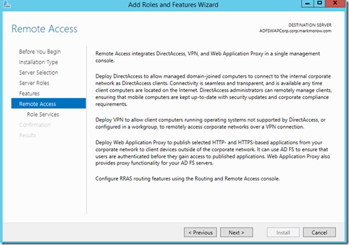This screenshot has width=349, height=245.
Task: Click the disabled Install button
Action: tap(283, 232)
